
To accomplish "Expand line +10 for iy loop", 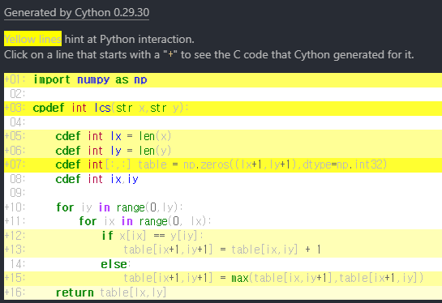I will click(223, 207).
